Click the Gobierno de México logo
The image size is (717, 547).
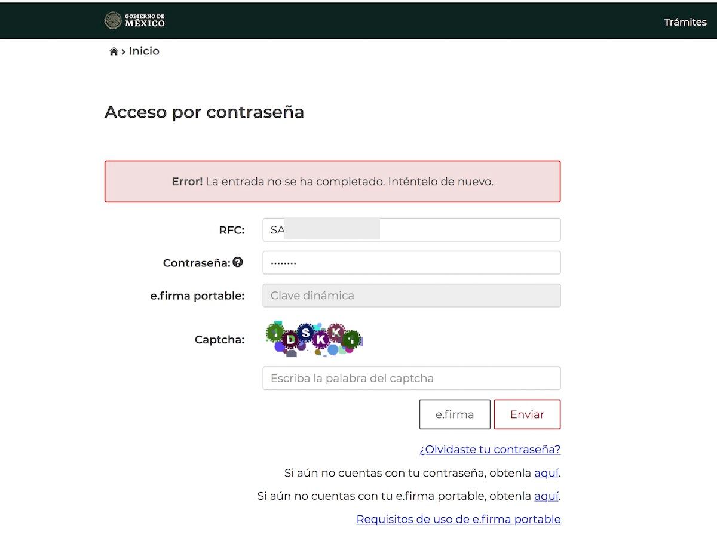pyautogui.click(x=134, y=21)
